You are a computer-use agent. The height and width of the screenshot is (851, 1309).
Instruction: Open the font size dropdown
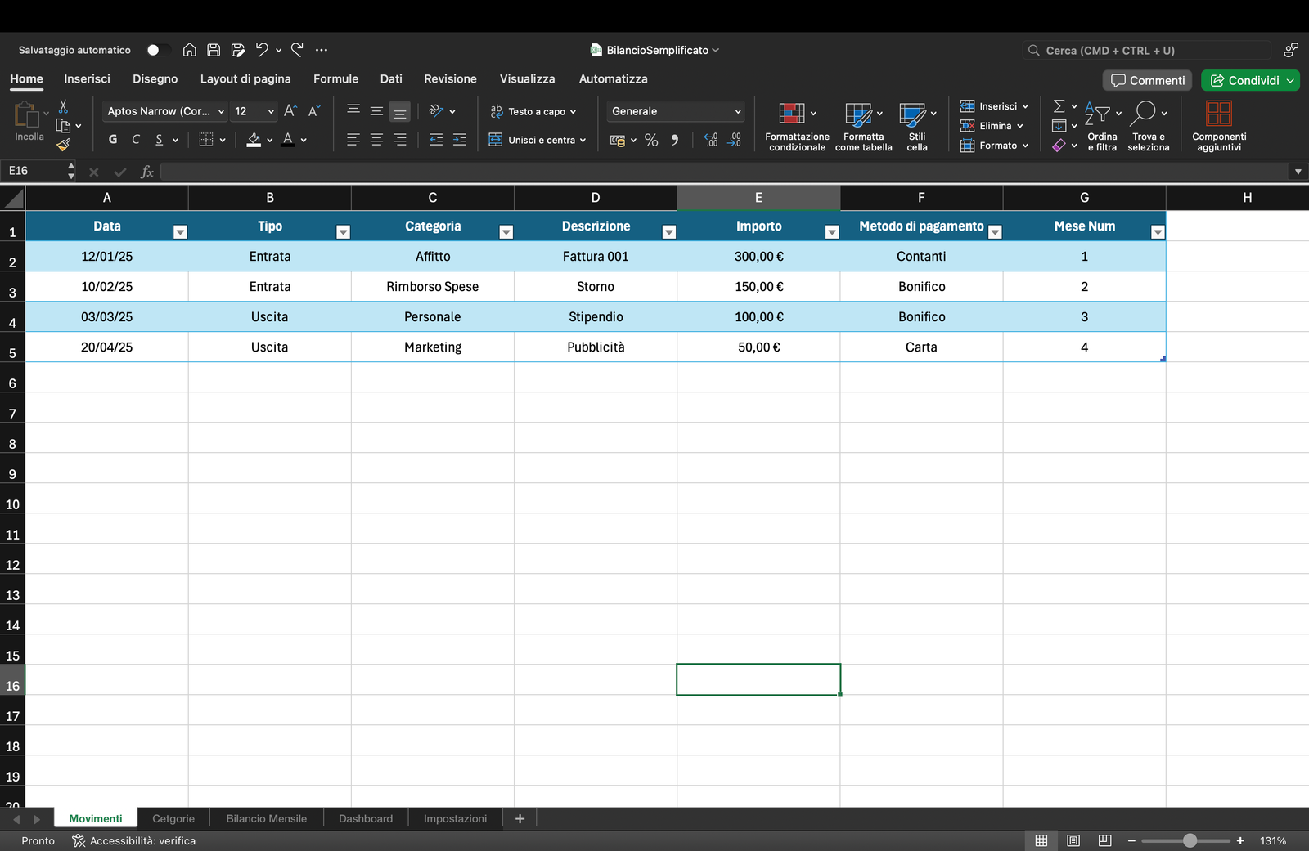(x=271, y=111)
